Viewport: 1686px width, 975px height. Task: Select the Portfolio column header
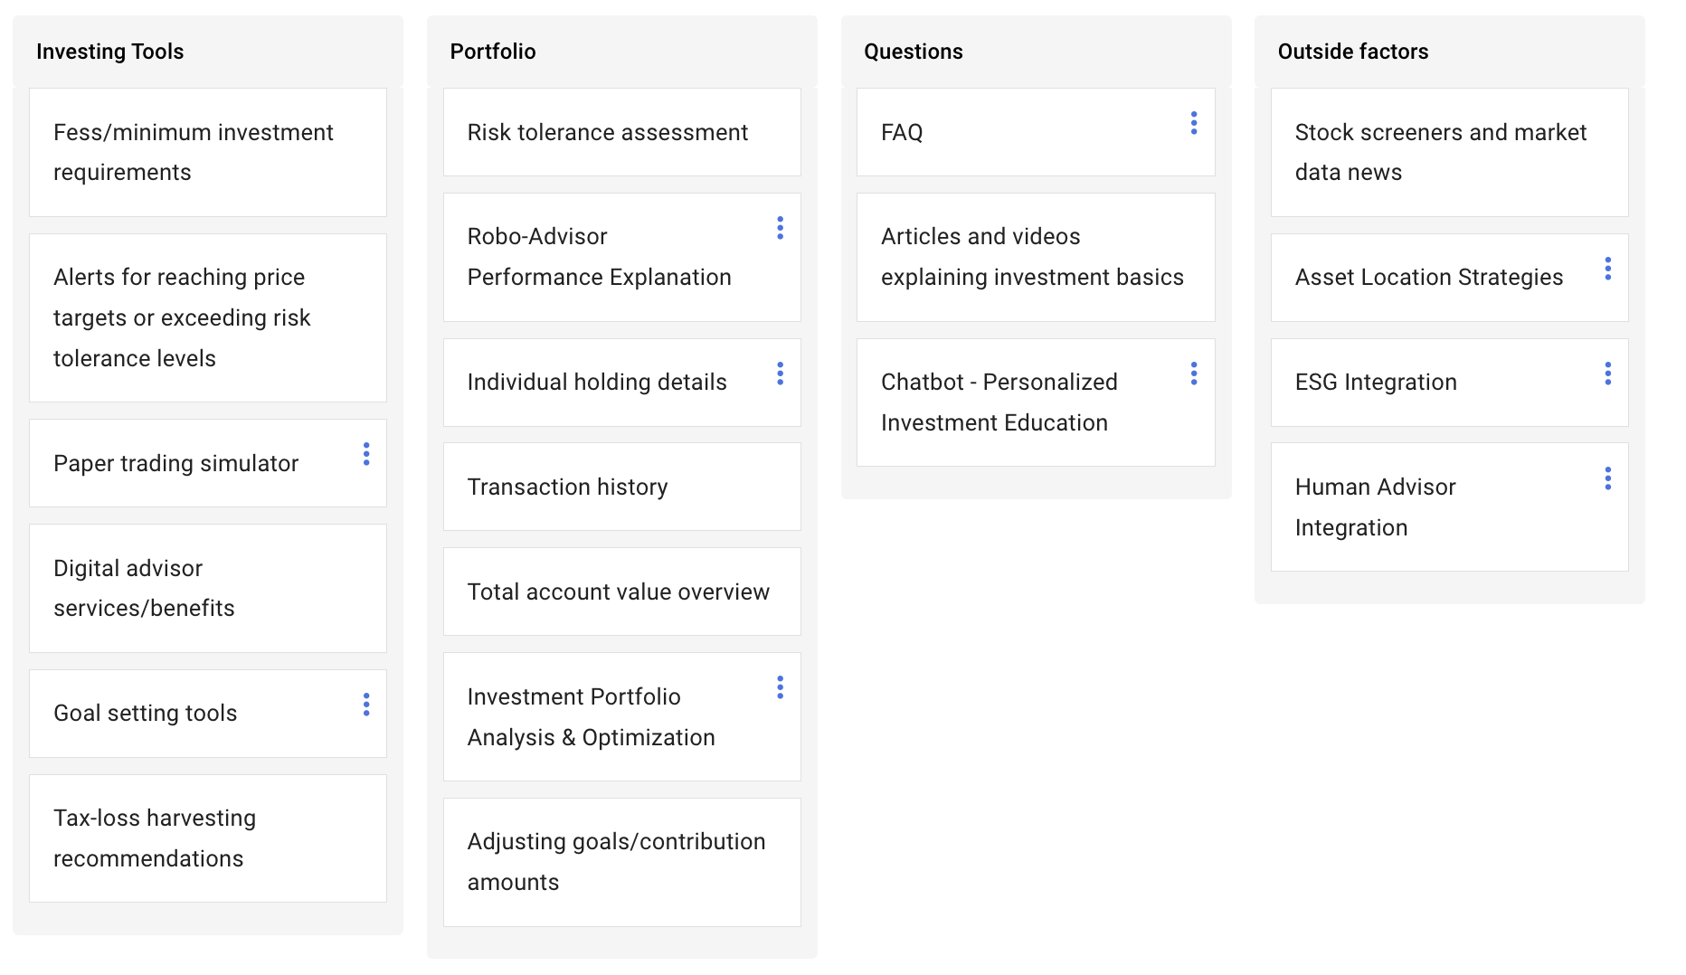point(493,52)
